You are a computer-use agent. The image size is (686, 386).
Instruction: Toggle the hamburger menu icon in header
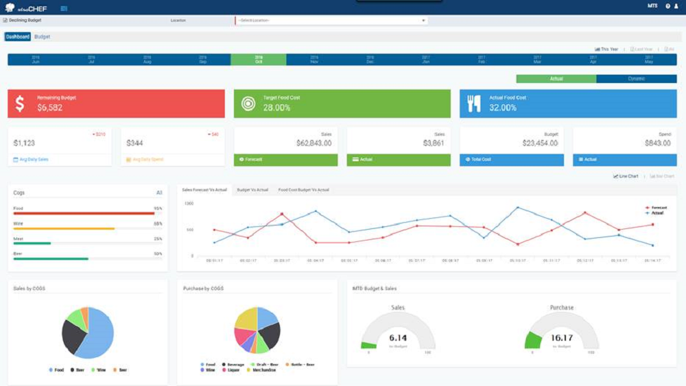point(64,8)
